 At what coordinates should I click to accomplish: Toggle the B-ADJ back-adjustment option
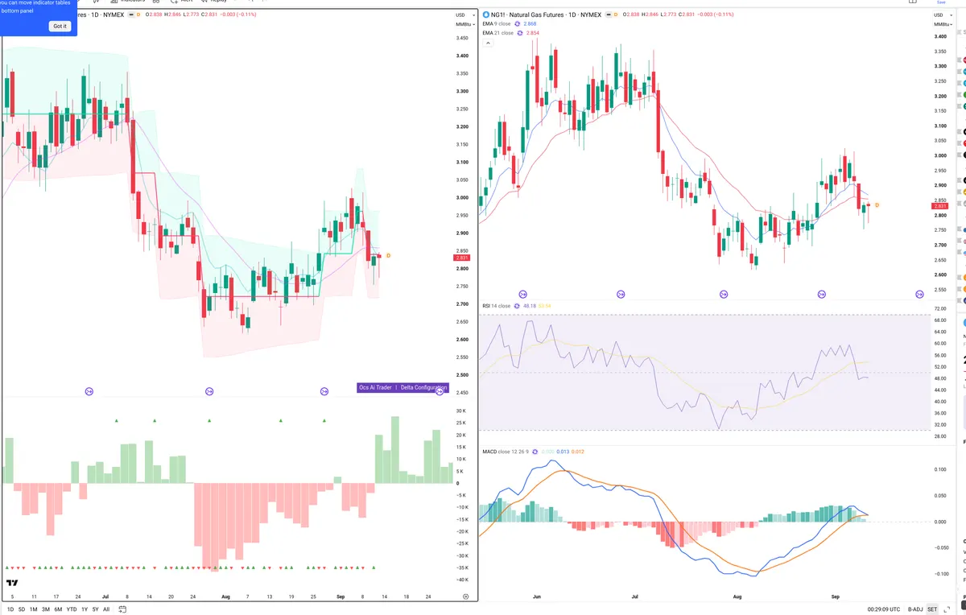click(914, 609)
